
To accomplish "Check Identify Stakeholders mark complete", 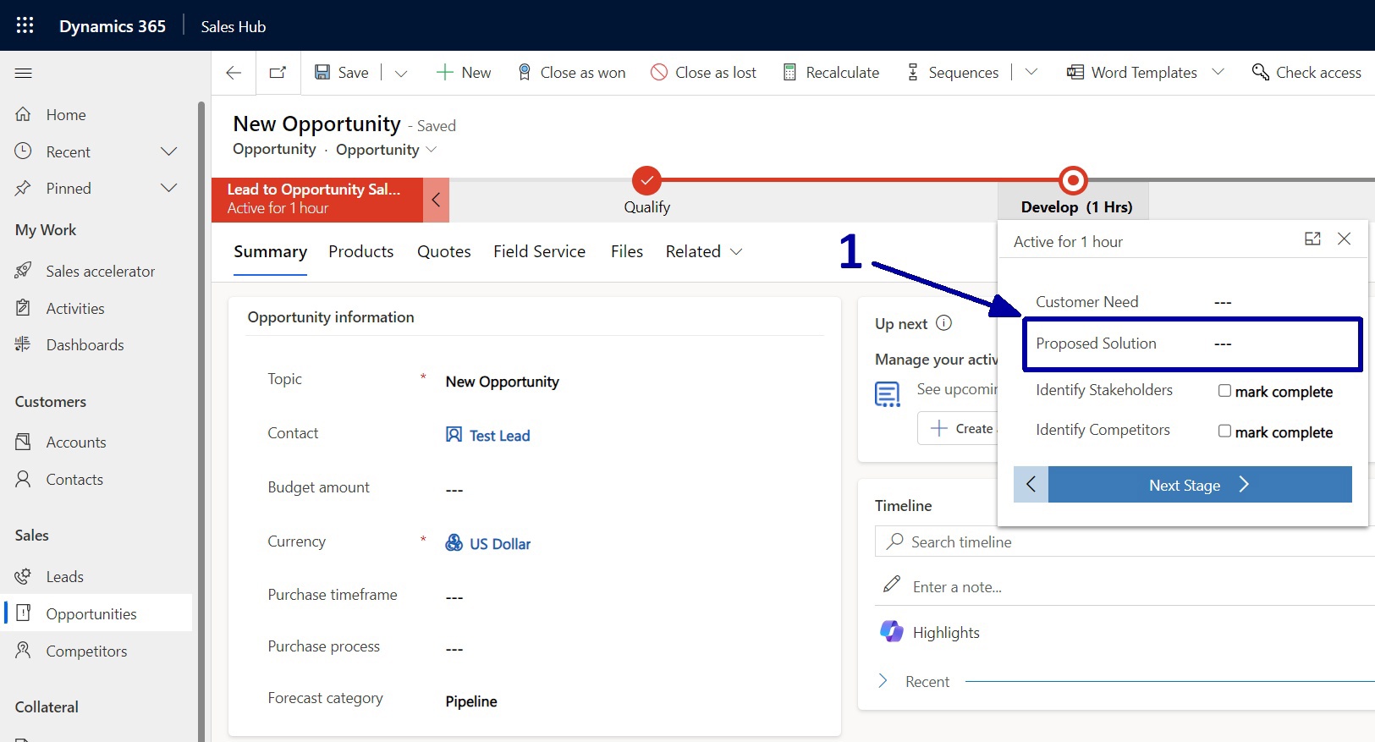I will 1224,391.
